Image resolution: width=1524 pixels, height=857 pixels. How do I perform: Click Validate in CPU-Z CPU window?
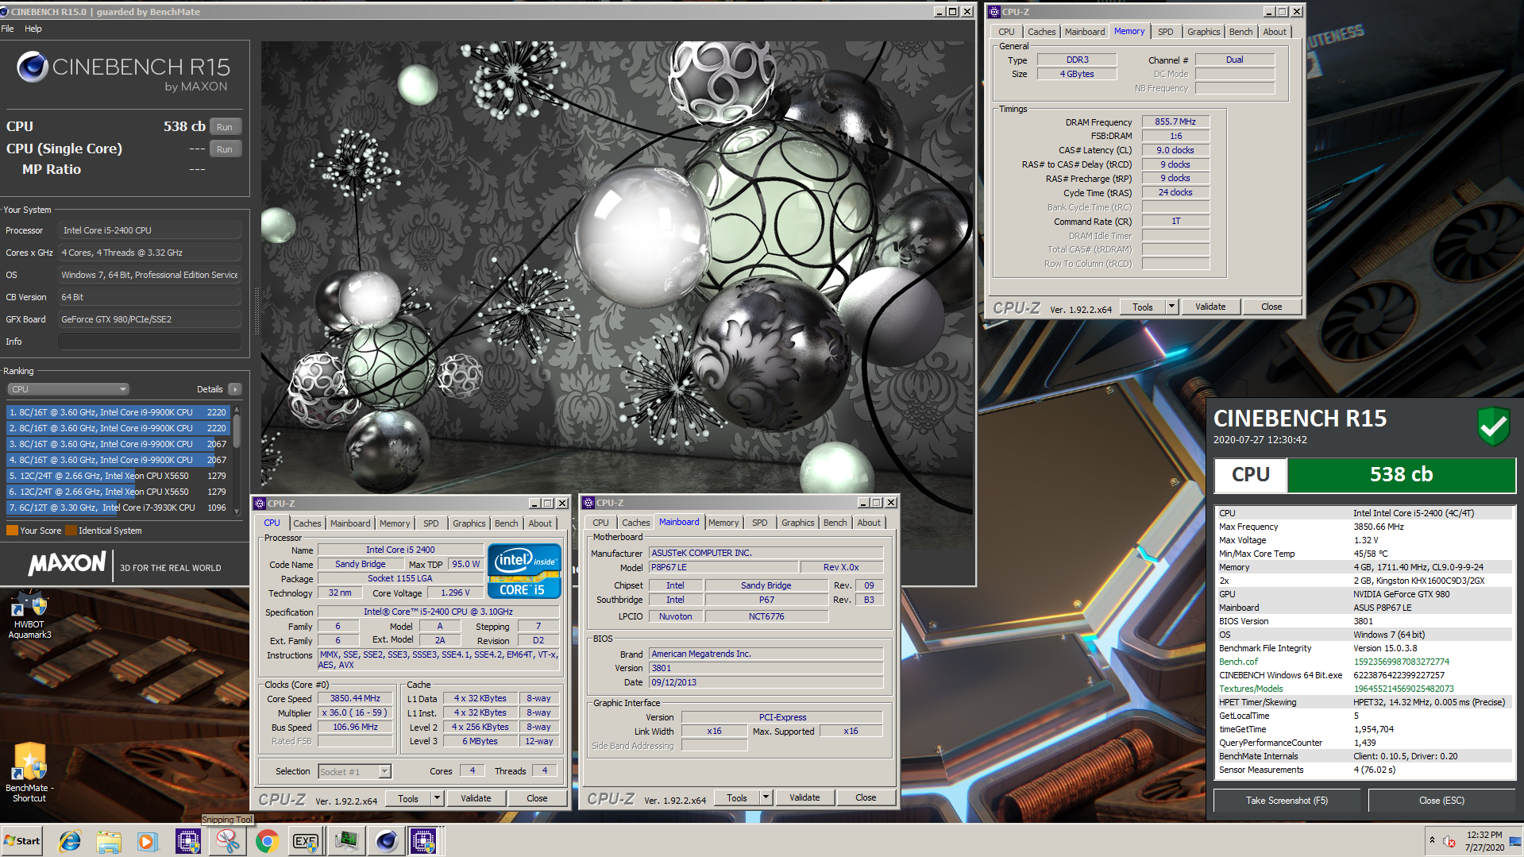point(476,798)
